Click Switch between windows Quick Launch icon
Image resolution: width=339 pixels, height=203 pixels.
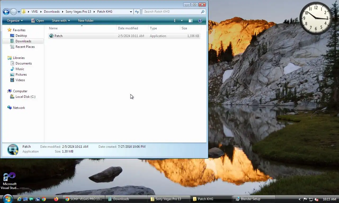pyautogui.click(x=38, y=199)
